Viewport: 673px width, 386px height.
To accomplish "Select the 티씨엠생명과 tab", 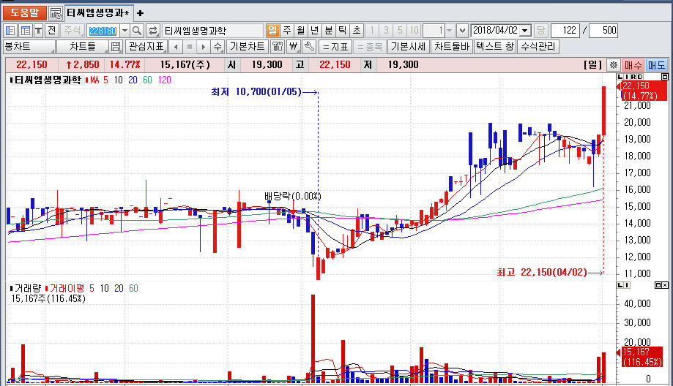I will (98, 13).
